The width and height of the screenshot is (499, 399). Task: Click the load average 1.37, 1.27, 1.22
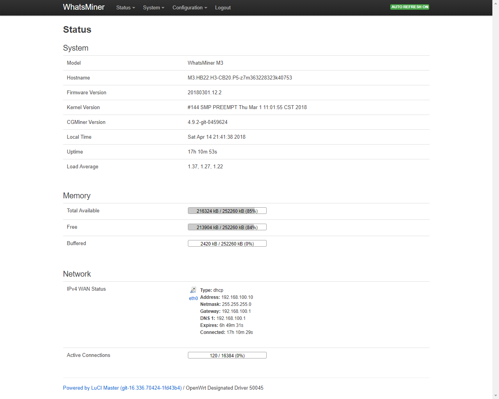pos(205,166)
